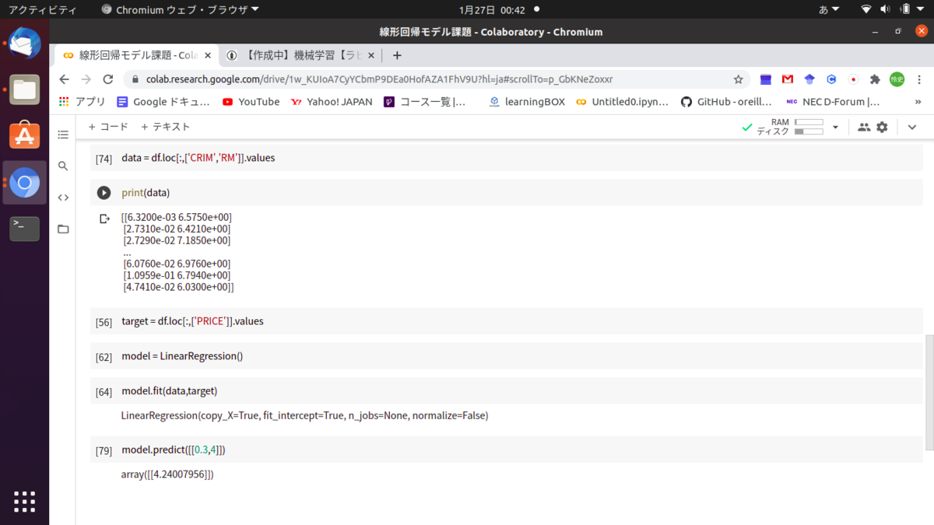Viewport: 934px width, 525px height.
Task: Open the アクティビティ overview
Action: click(43, 10)
